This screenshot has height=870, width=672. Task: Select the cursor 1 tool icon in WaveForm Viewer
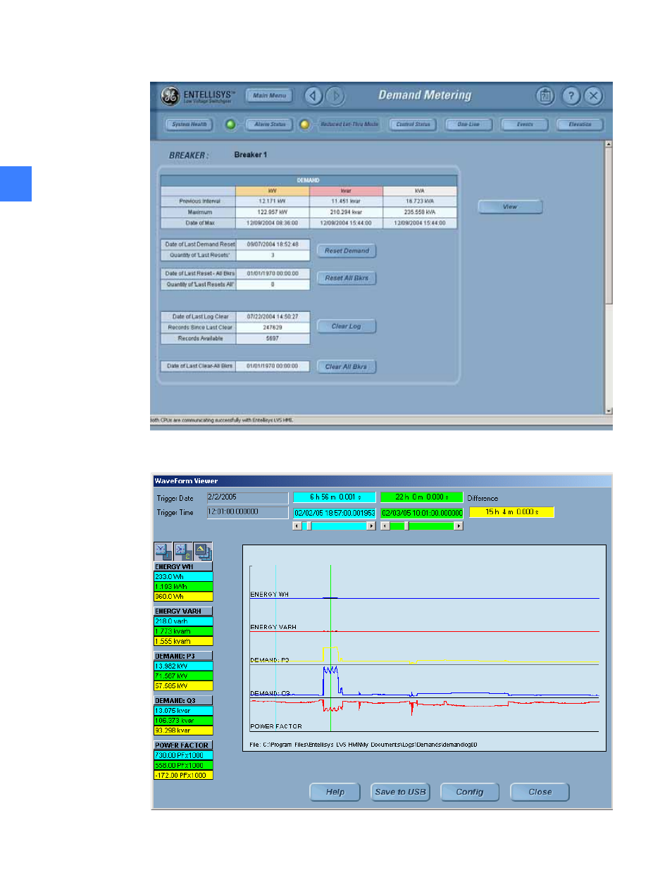coord(163,551)
